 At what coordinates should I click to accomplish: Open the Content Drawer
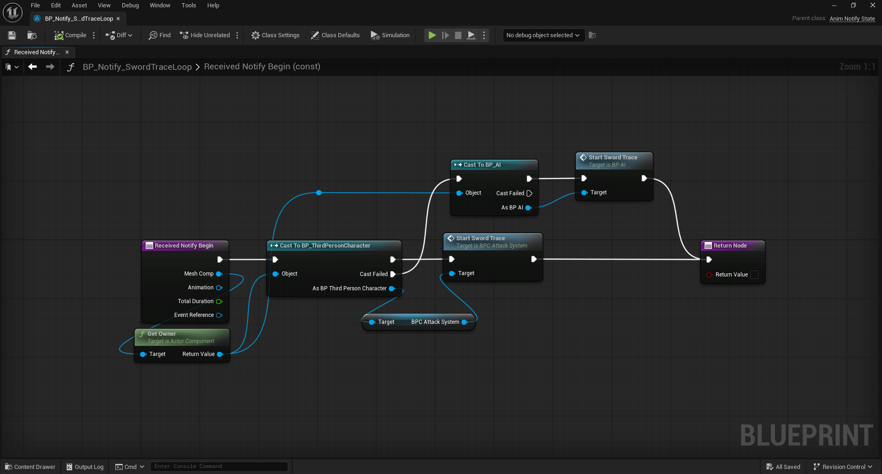pos(30,467)
